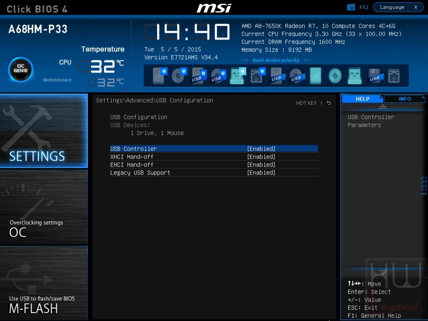
Task: Change the EHCI Hand-off [Enabled] value
Action: click(261, 164)
